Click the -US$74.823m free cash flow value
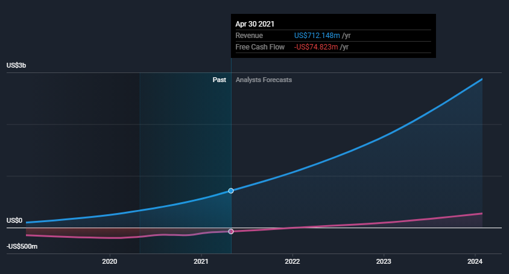Viewport: 509px width, 274px height. coord(316,47)
